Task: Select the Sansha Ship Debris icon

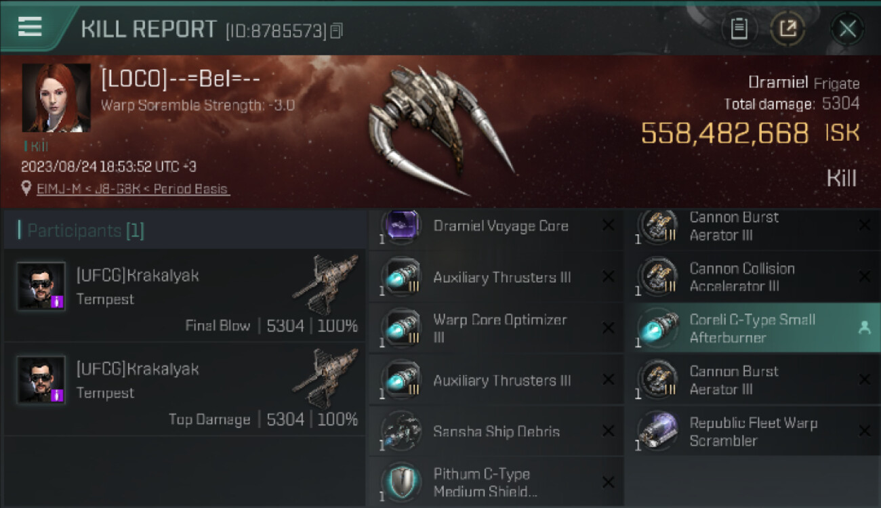Action: point(401,431)
